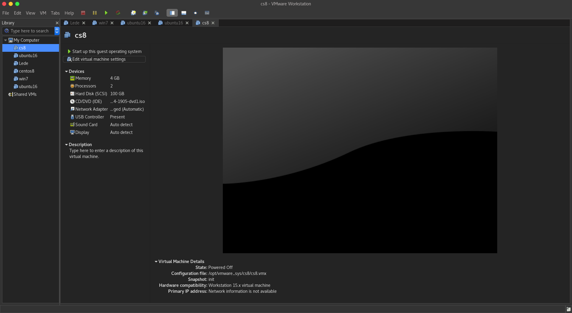
Task: Open the search filter dropdown arrows
Action: coord(57,31)
